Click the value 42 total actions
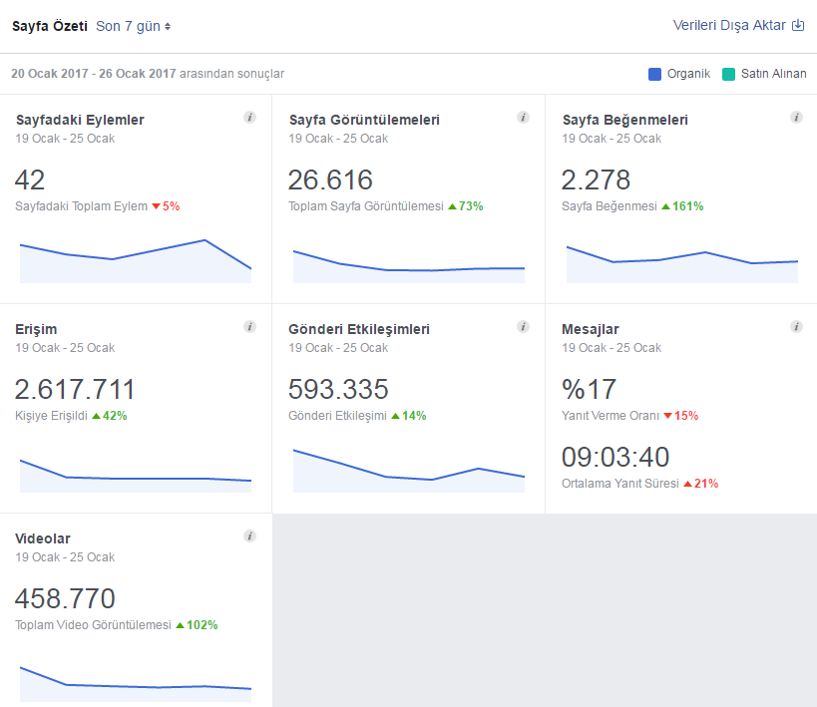Viewport: 817px width, 707px height. (x=30, y=180)
